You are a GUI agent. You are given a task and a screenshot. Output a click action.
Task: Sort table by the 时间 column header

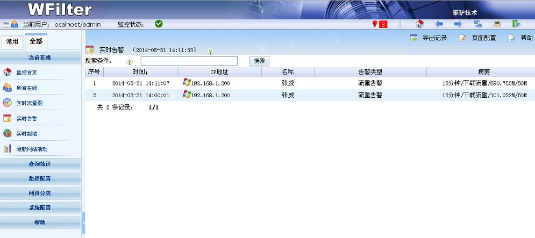(x=140, y=71)
